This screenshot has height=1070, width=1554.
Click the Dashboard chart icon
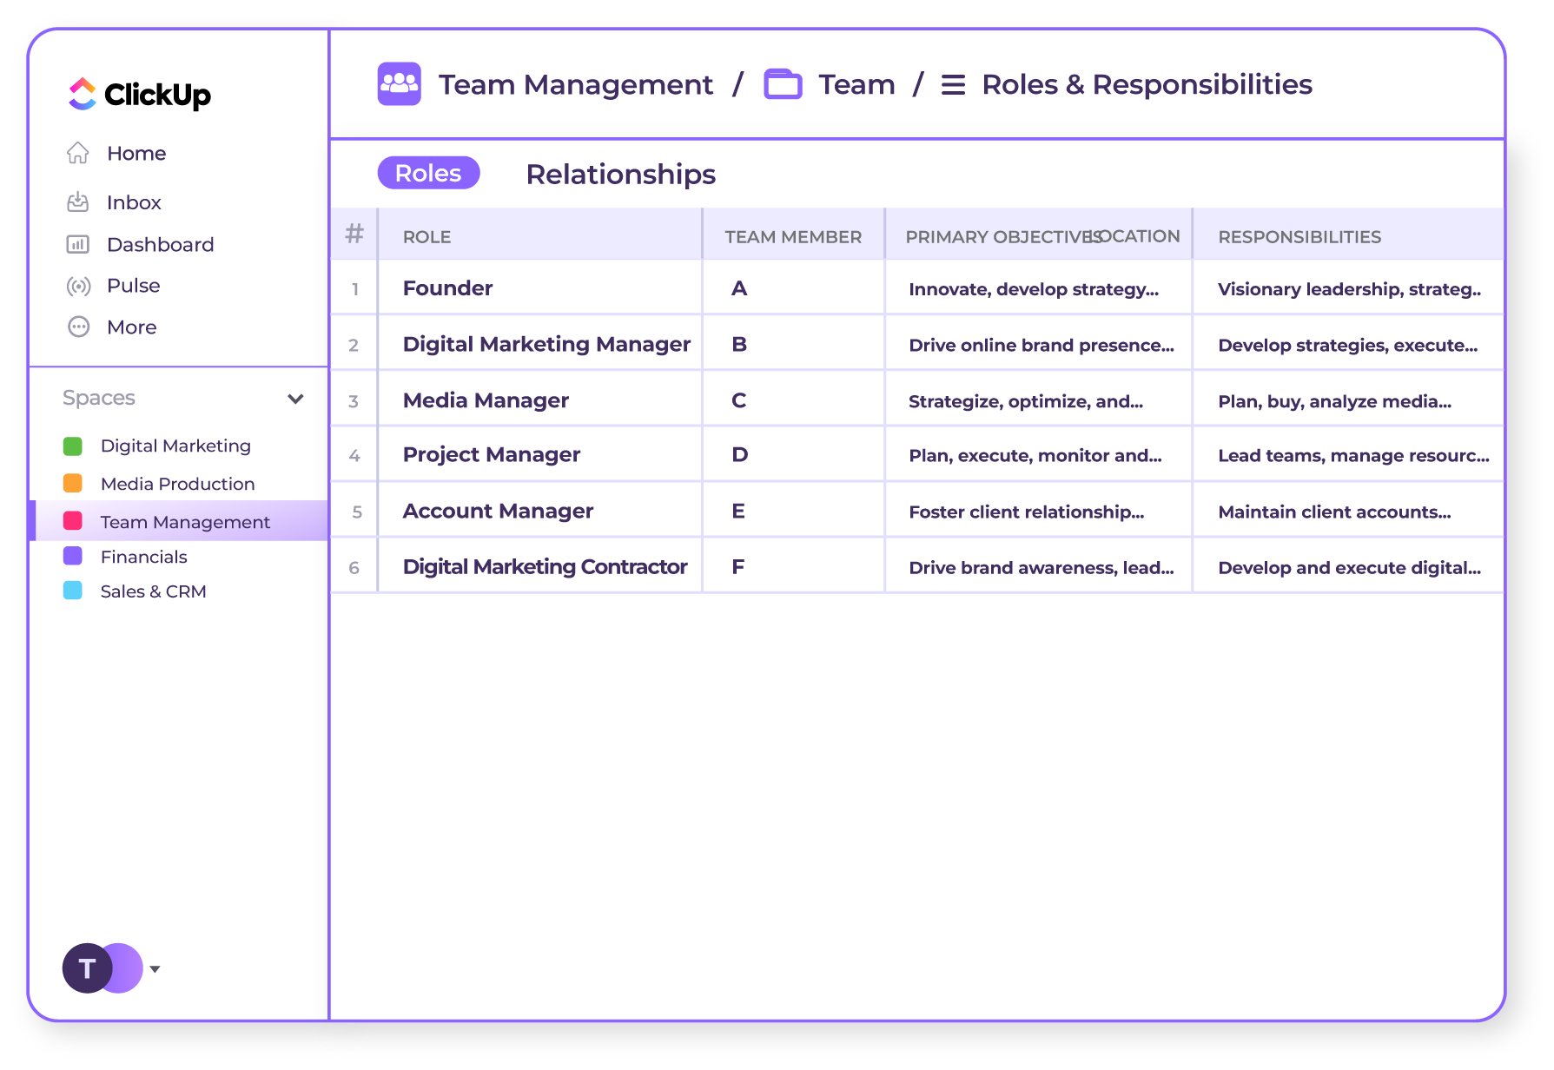[78, 245]
